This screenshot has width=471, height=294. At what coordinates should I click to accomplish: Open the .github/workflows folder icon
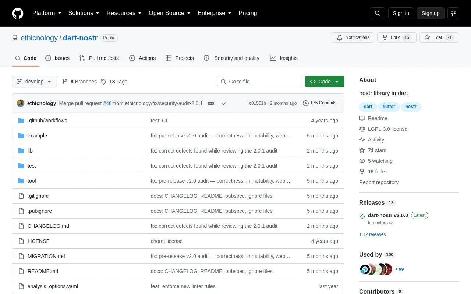21,121
